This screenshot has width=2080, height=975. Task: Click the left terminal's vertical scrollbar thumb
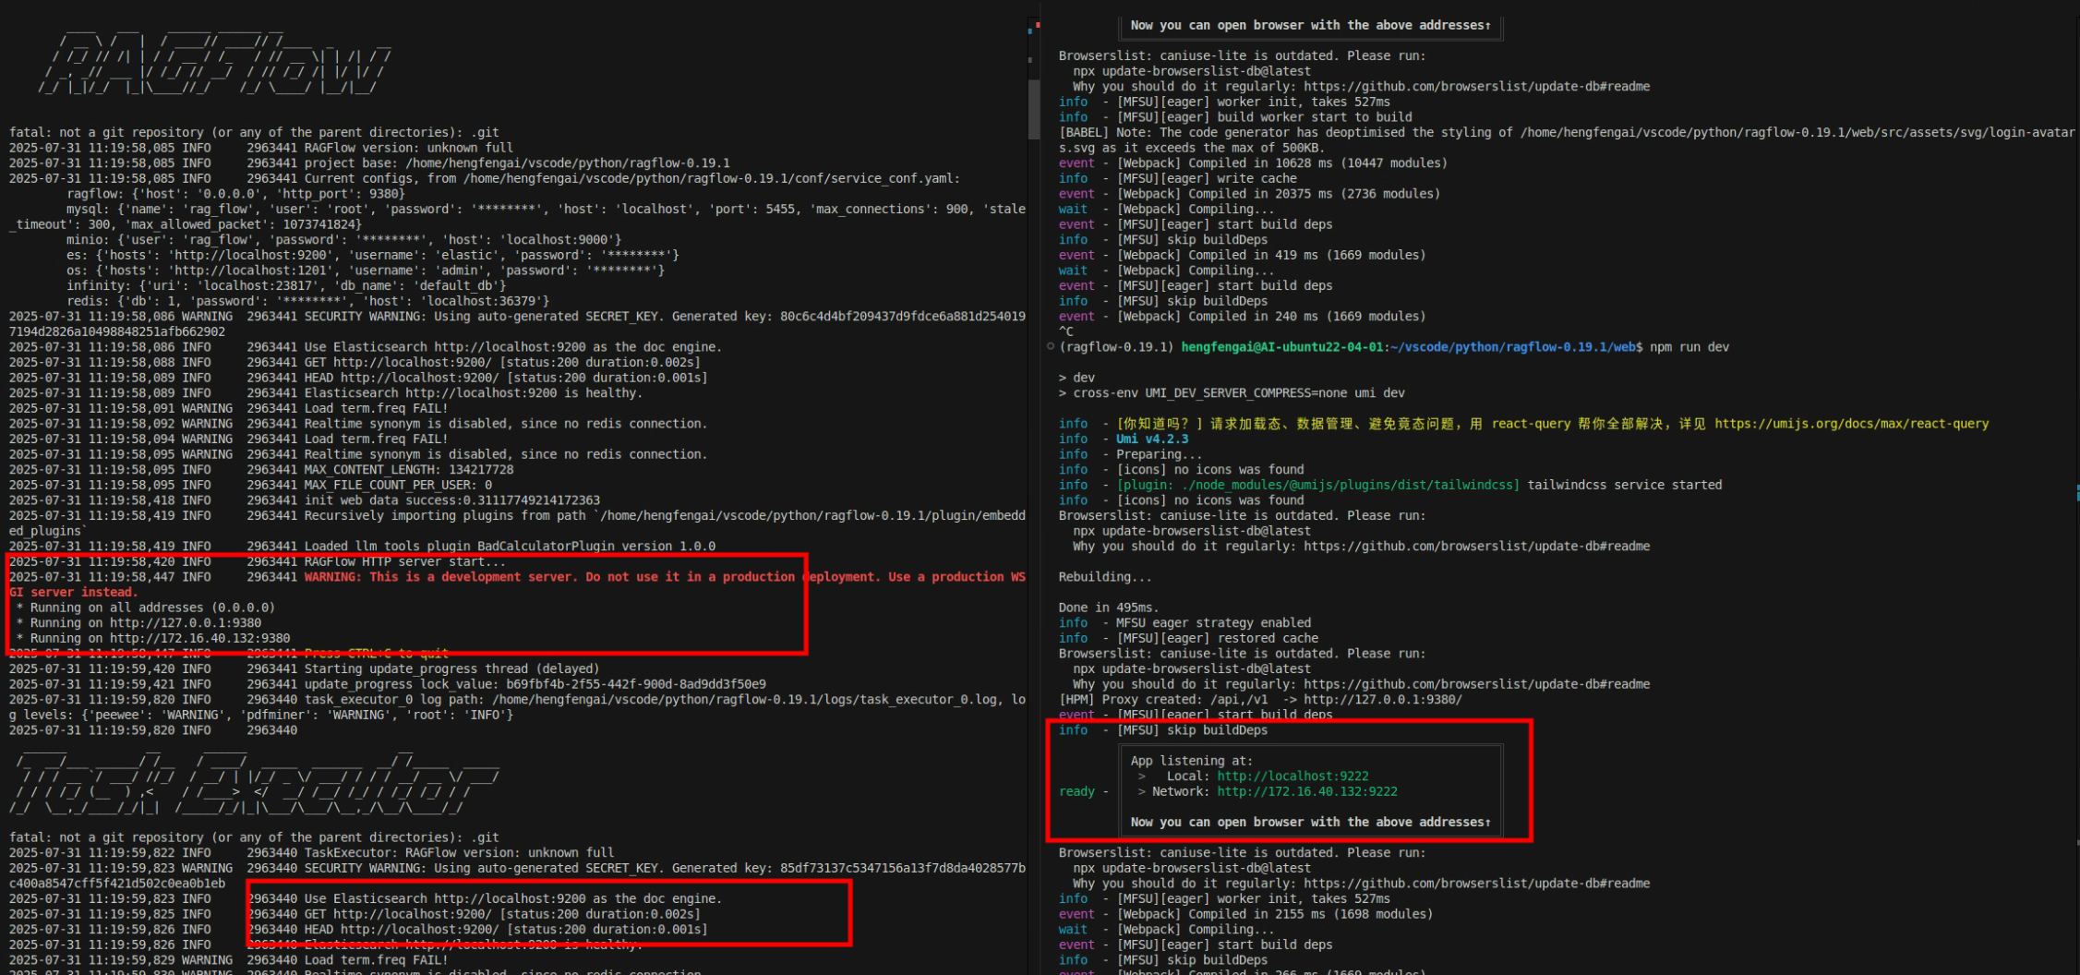(x=1034, y=109)
